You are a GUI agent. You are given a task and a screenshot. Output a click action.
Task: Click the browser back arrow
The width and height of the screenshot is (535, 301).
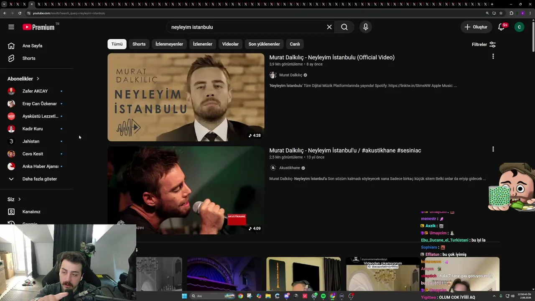click(x=5, y=13)
